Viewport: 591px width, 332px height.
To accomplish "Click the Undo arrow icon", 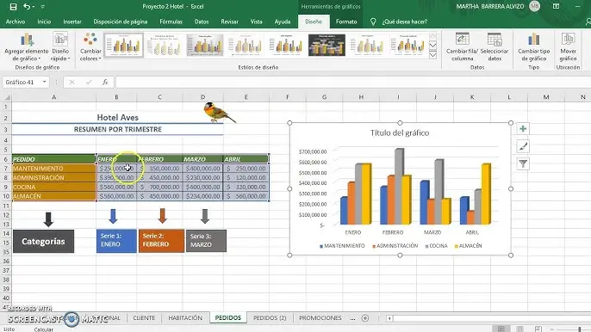I will (x=27, y=6).
